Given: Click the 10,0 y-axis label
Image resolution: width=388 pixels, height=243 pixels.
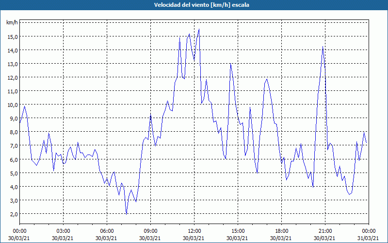Looking at the screenshot, I should tap(13, 105).
